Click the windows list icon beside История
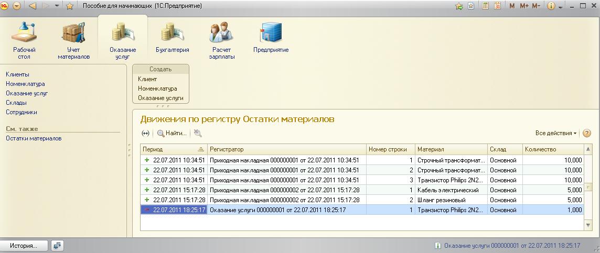 57,246
